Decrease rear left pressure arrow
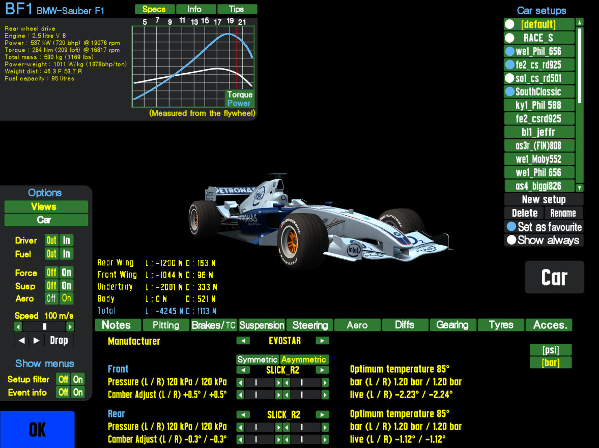This screenshot has width=599, height=448. point(240,427)
